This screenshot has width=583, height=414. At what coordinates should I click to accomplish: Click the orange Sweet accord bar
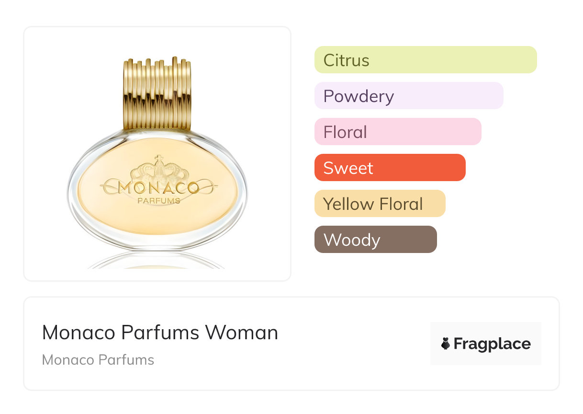[x=390, y=168]
